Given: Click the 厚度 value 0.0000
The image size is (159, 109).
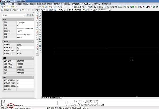Looking at the screenshot, I should (x=25, y=37).
